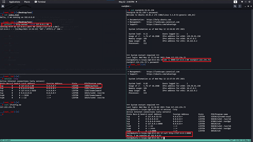Open the May 12 2:00 PM clock

(126, 2)
